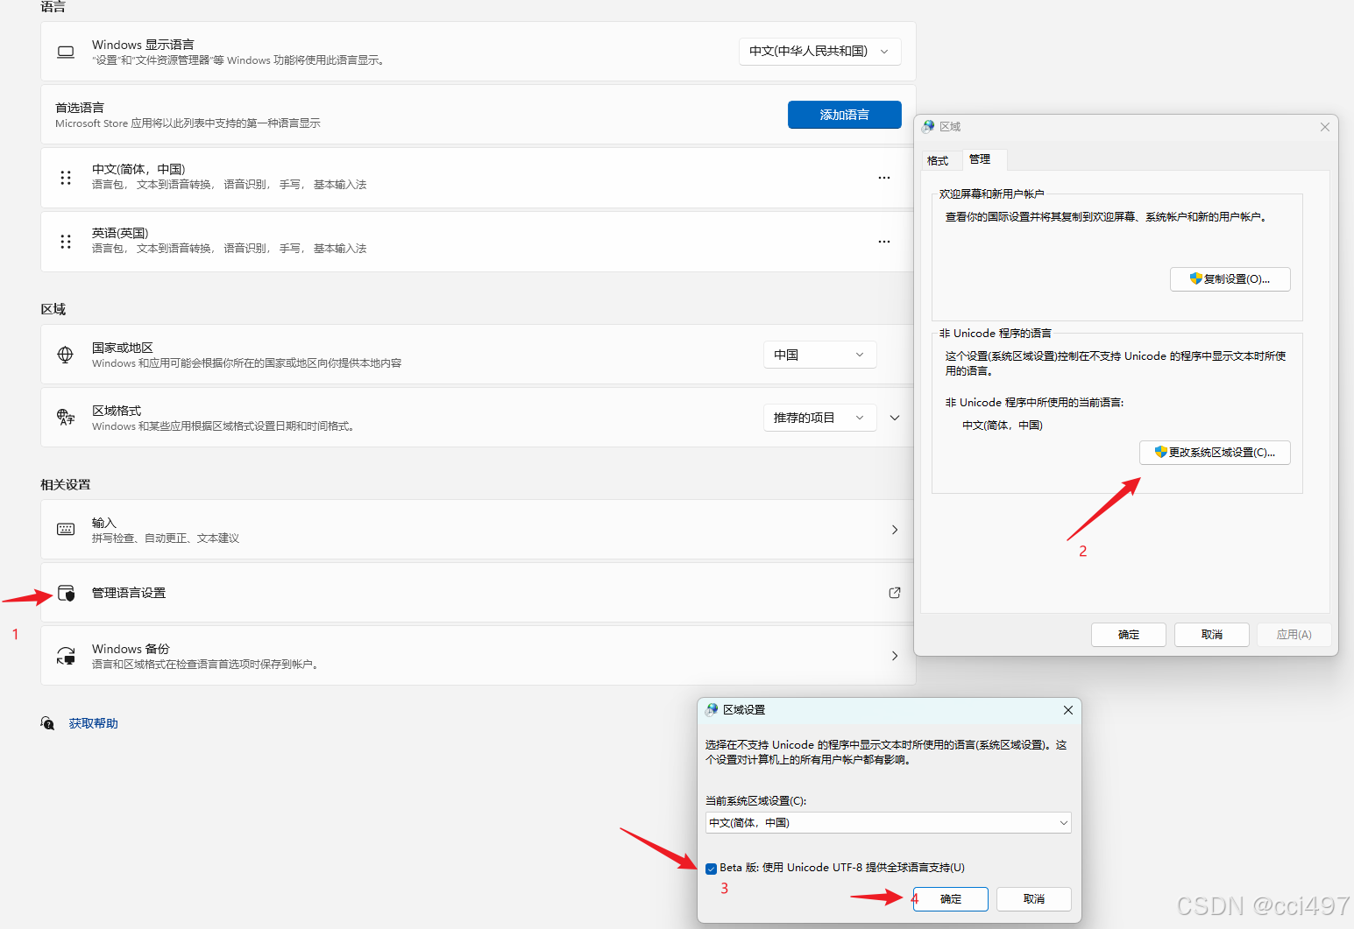
Task: Click the 相关设置 section heading
Action: coord(66,484)
